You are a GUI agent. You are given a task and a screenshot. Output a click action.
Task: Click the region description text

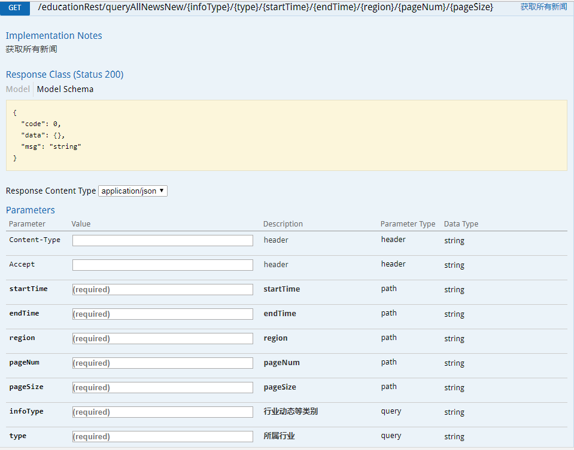coord(275,338)
